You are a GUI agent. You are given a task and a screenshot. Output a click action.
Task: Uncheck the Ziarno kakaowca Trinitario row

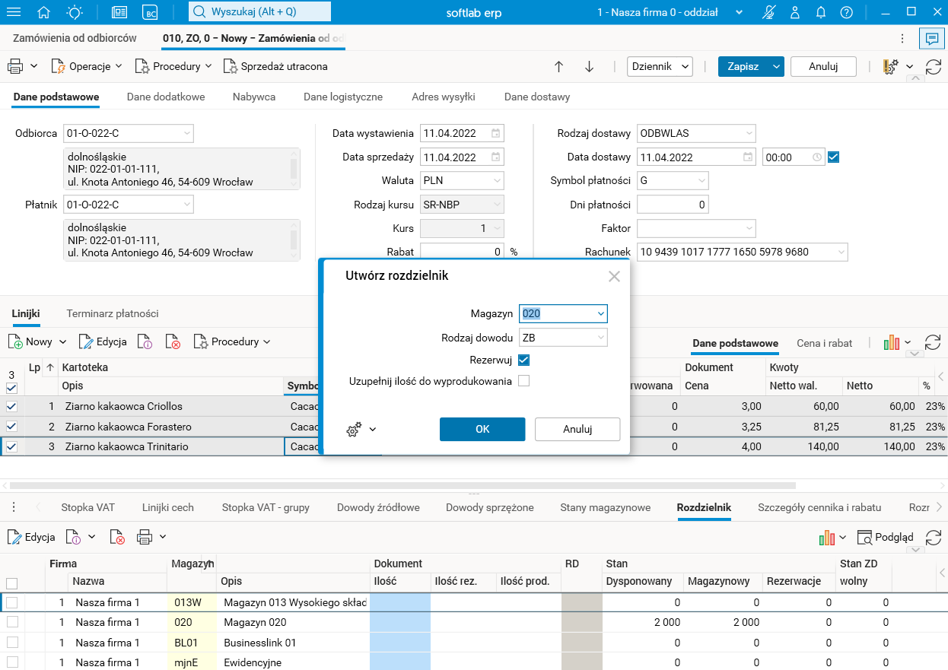(x=11, y=447)
